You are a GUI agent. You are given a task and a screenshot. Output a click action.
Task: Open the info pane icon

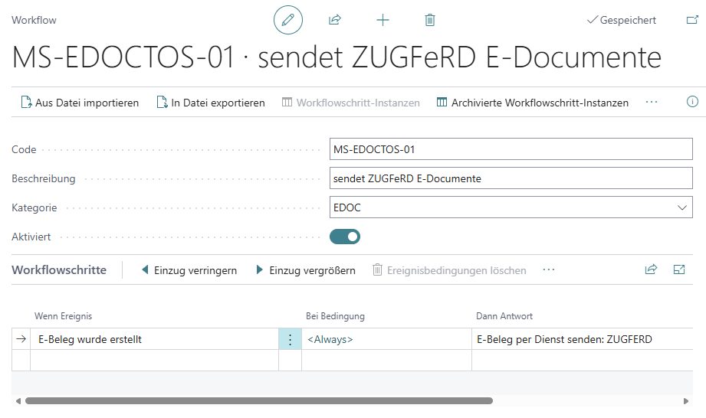tap(692, 102)
